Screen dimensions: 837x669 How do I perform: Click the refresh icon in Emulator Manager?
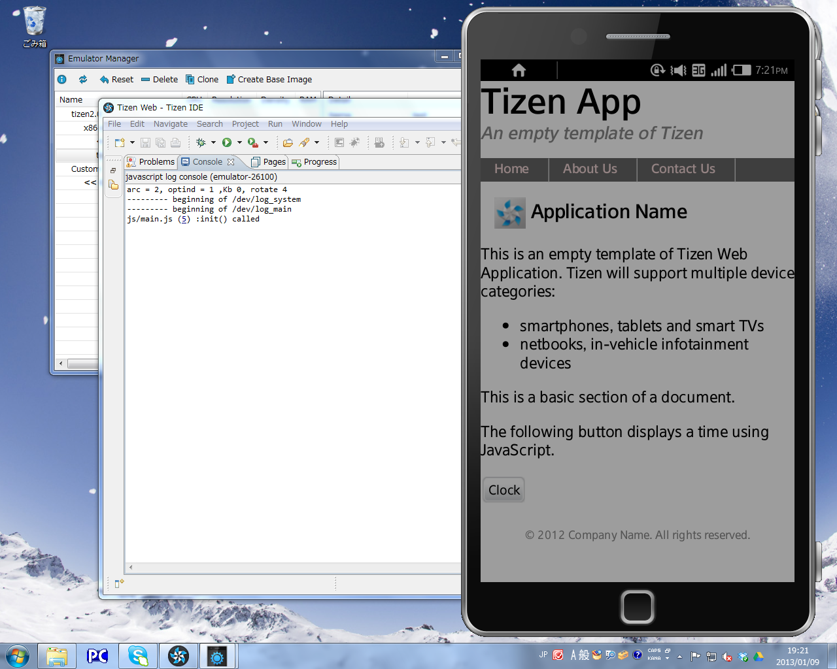[x=83, y=80]
